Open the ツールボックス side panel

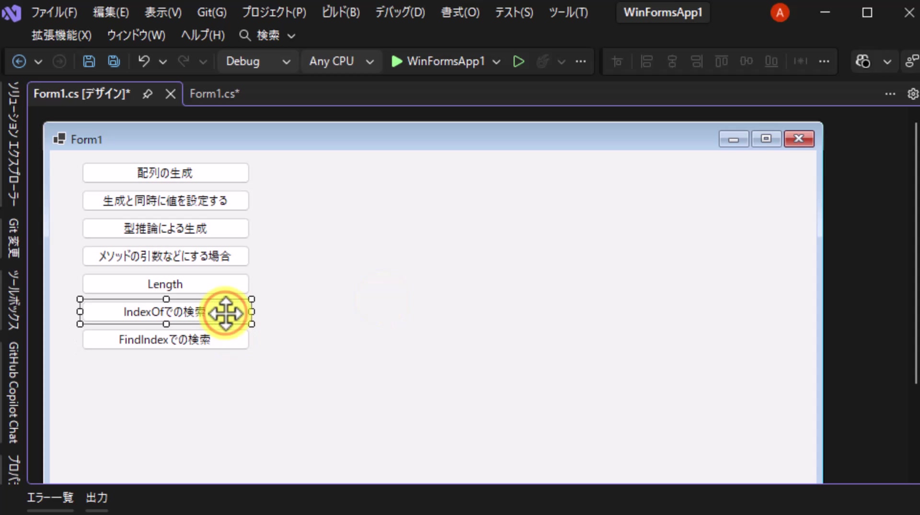pos(13,300)
